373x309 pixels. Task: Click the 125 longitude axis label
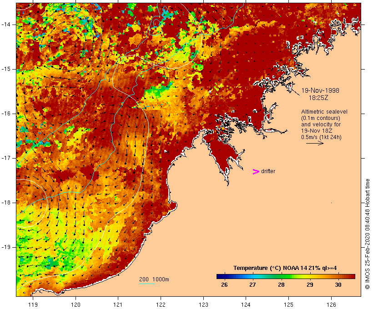click(x=289, y=304)
